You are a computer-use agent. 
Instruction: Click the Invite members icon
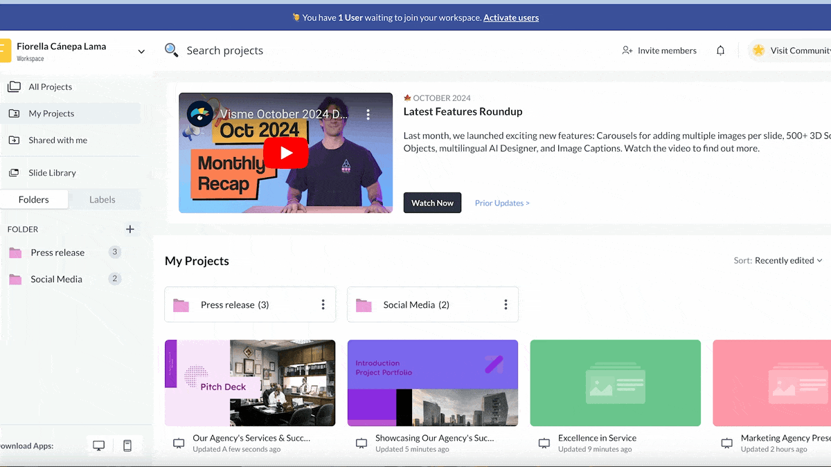point(627,51)
